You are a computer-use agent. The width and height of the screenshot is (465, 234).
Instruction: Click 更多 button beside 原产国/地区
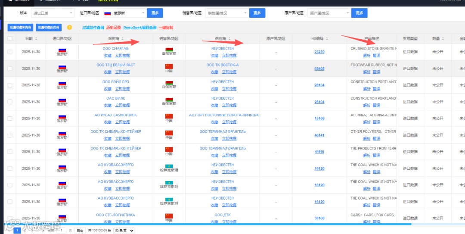tap(359, 13)
